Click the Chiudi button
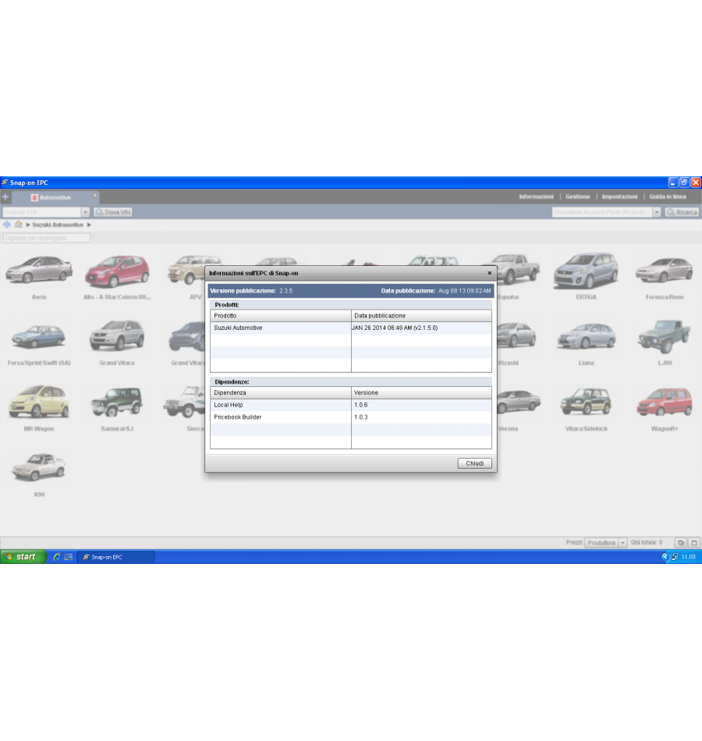The height and width of the screenshot is (741, 702). 474,463
